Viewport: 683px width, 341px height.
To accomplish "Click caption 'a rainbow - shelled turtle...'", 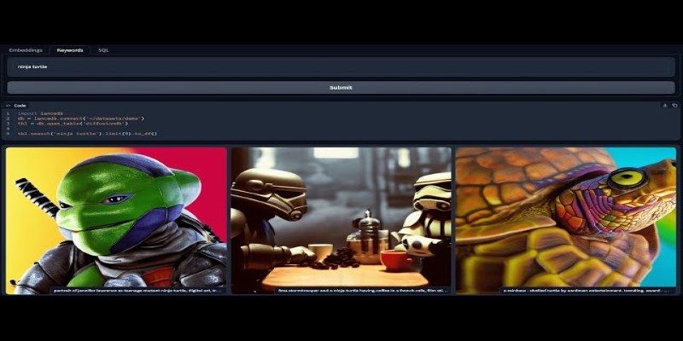I will click(x=587, y=291).
